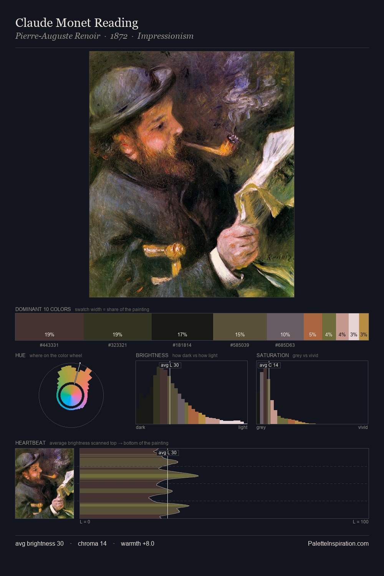
Task: Click the hex code '#443331' text
Action: [49, 345]
